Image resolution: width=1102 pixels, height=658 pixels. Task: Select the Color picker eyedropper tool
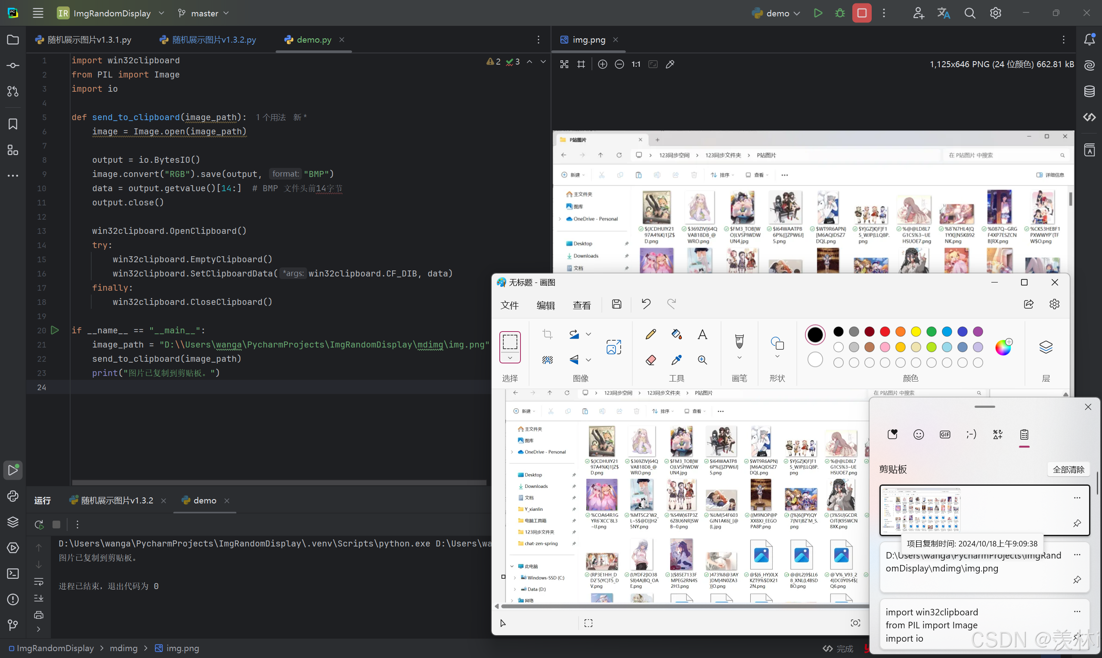(676, 360)
